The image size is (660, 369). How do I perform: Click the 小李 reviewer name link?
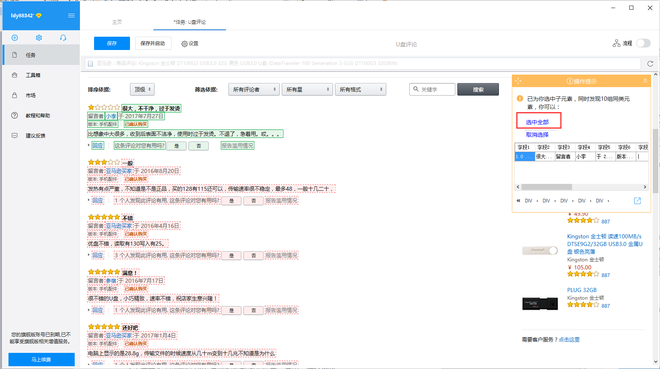coord(111,116)
